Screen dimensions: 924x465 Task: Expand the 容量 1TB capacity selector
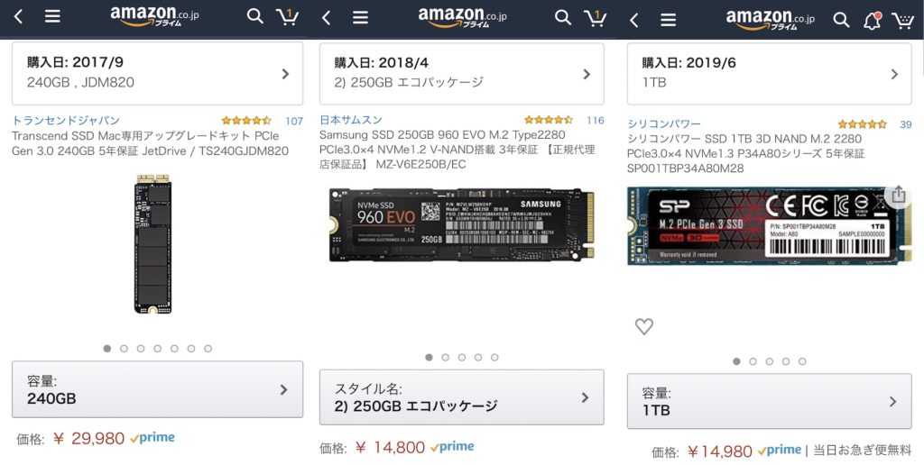coord(769,401)
